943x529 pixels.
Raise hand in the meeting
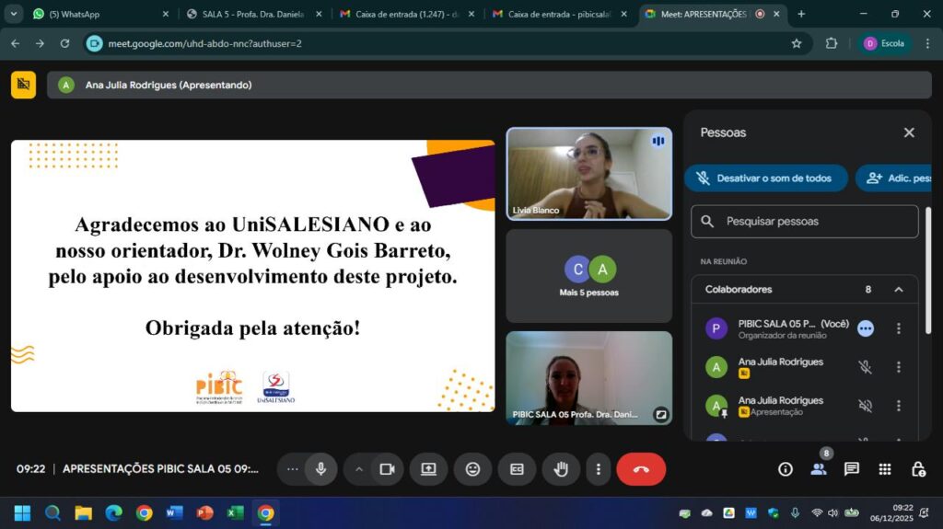[x=561, y=469]
